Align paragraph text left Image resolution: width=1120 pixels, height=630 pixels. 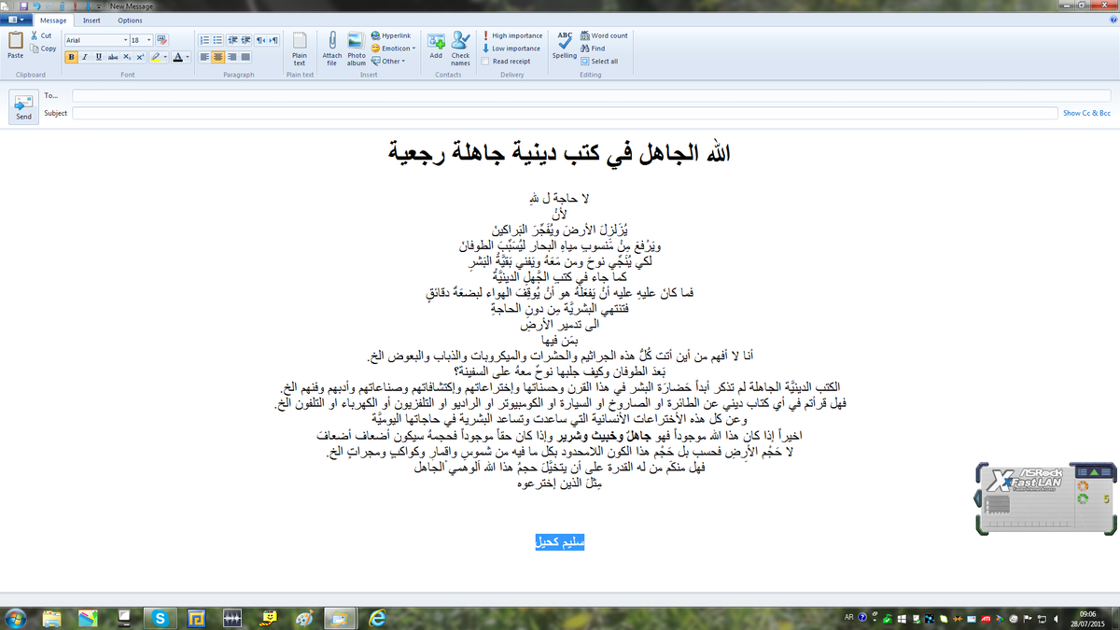tap(204, 57)
